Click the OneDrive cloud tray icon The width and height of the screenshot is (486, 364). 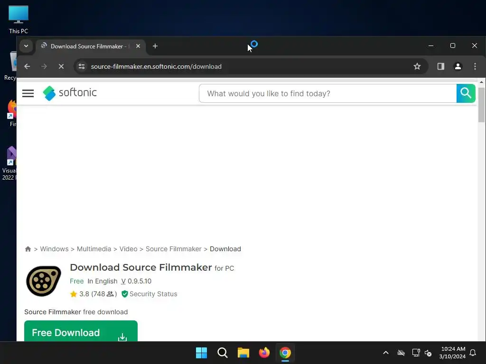coord(401,353)
